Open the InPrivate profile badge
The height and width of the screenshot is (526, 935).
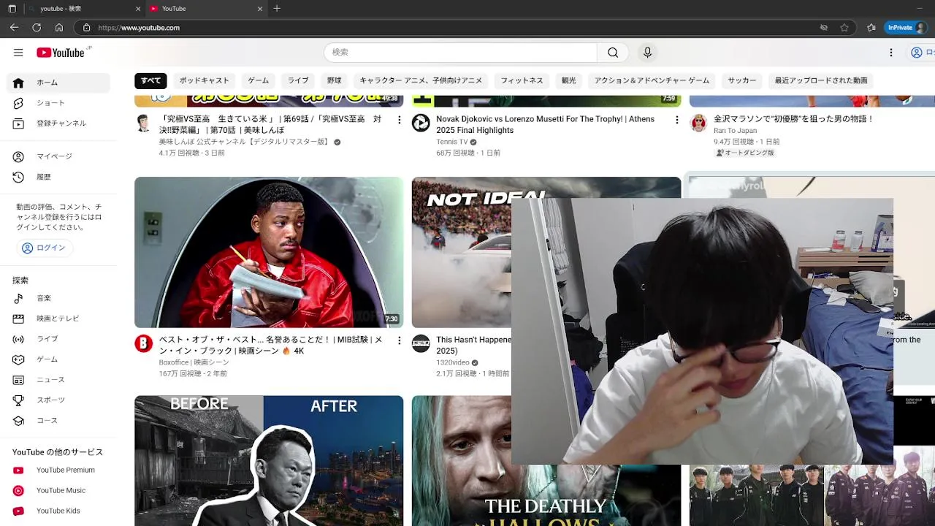tap(905, 28)
